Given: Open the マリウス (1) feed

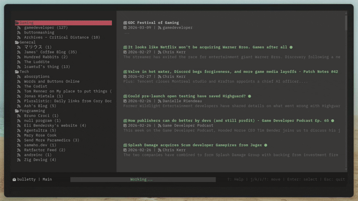Looking at the screenshot, I should [x=38, y=47].
